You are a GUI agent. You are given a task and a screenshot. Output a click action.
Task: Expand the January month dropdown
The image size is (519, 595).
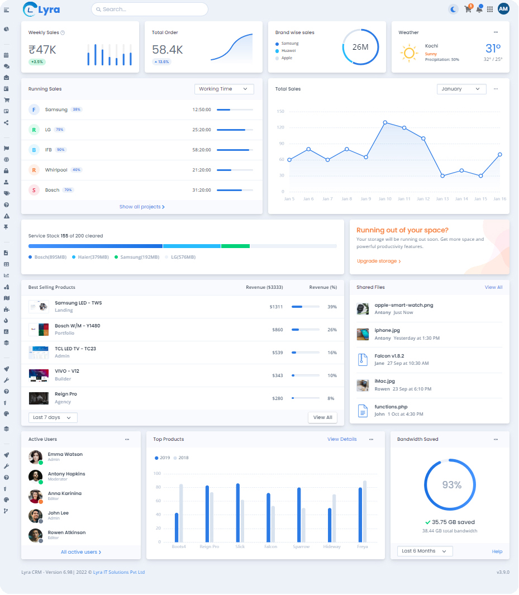pos(461,89)
